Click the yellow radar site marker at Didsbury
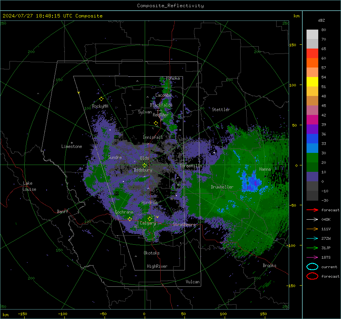341x319 pixels. click(x=144, y=165)
